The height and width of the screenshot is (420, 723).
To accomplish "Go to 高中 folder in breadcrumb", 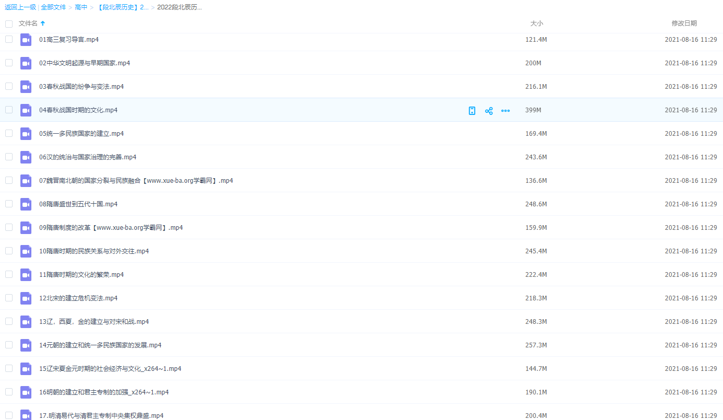I will coord(81,7).
